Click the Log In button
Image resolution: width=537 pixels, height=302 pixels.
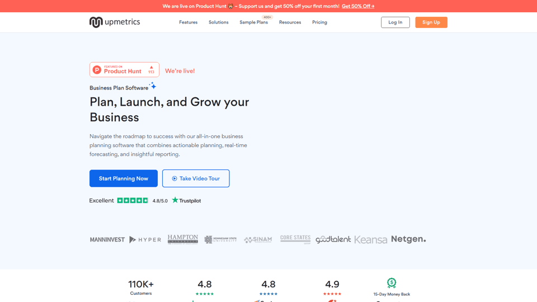(395, 22)
